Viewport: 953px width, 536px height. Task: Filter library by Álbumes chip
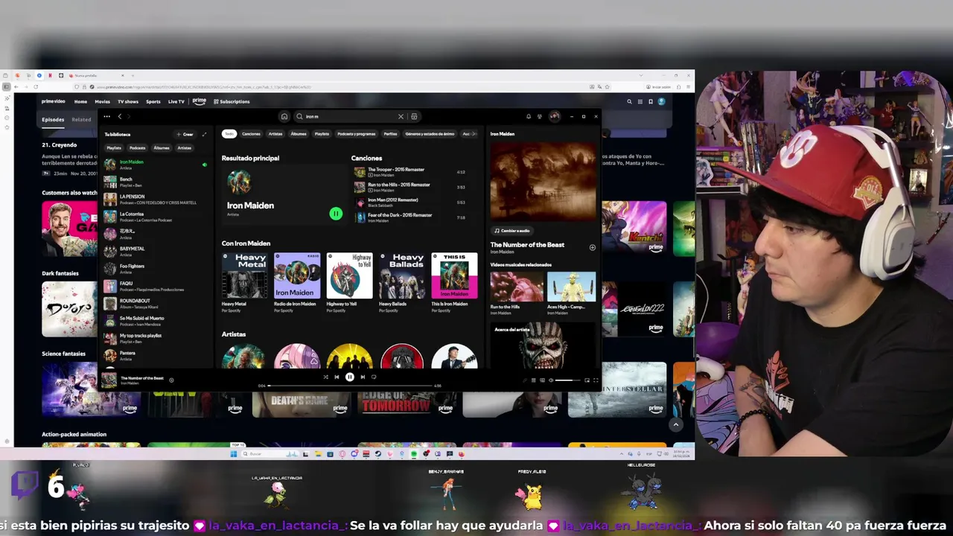point(161,147)
